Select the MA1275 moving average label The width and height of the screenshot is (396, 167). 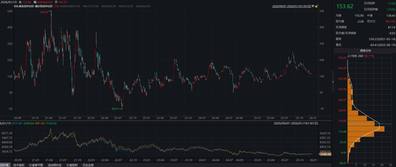[x=92, y=7]
